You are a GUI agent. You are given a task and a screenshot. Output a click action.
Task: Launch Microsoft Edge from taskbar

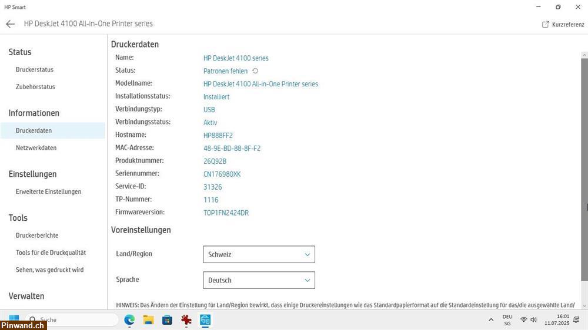click(x=129, y=319)
